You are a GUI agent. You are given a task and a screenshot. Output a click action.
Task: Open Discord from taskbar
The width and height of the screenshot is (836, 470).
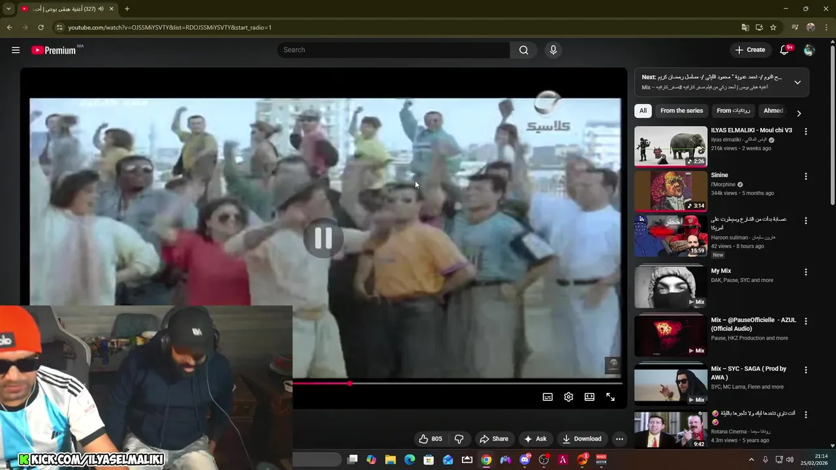point(524,460)
